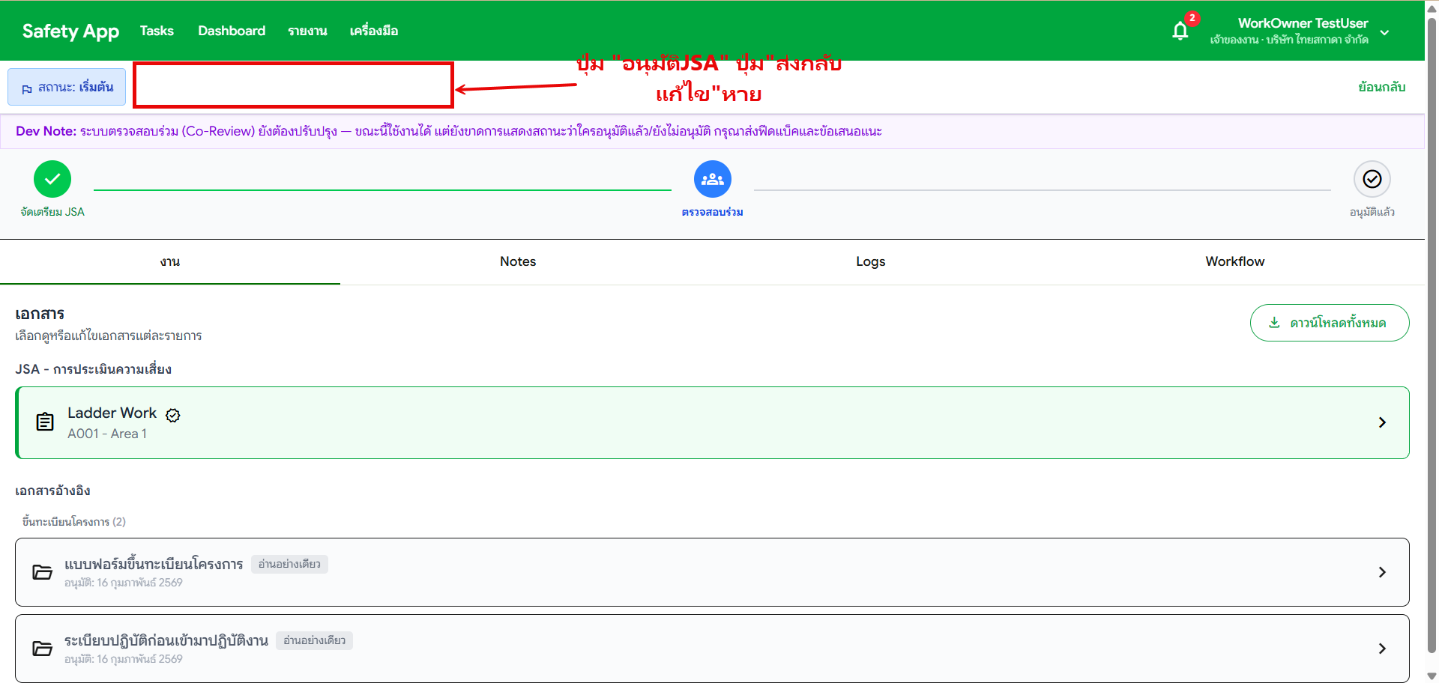This screenshot has height=683, width=1439.
Task: Open the folder icon for แบบฟอร์มขึ้นทะเบียนโครงการ
Action: click(43, 571)
